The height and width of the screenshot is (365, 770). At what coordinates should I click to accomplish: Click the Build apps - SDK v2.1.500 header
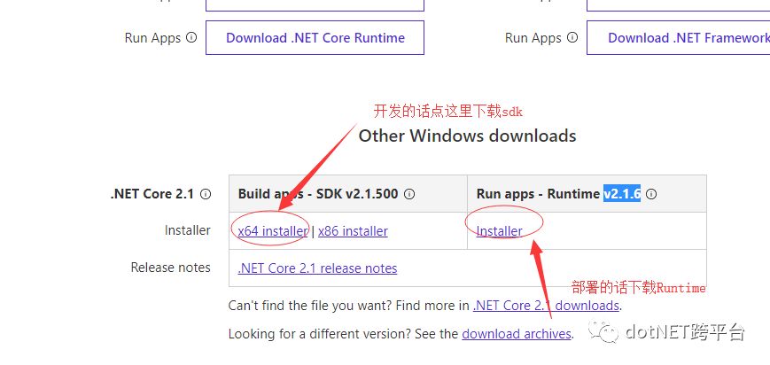click(x=318, y=194)
